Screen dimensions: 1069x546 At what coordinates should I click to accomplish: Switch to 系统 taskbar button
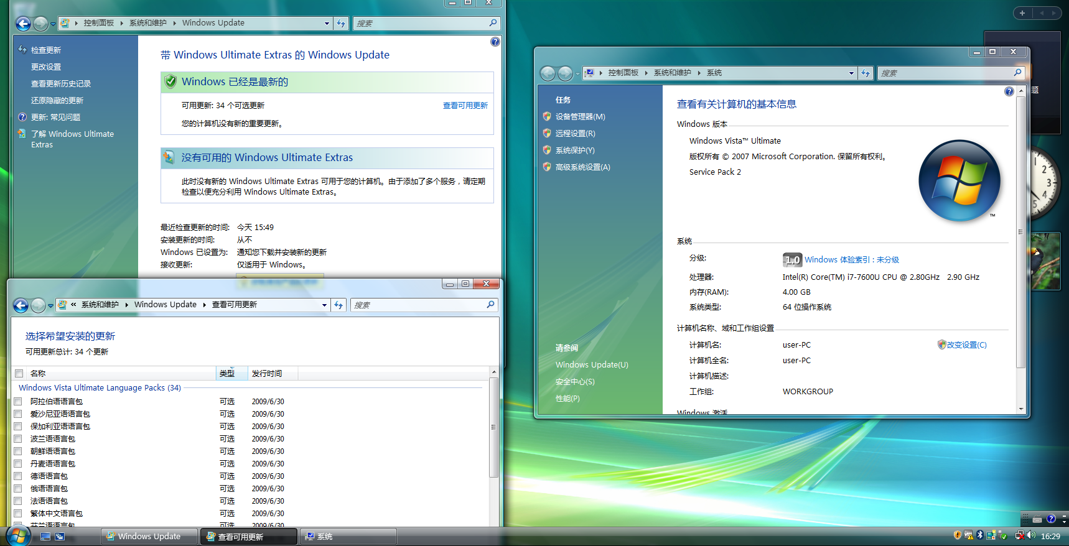348,536
